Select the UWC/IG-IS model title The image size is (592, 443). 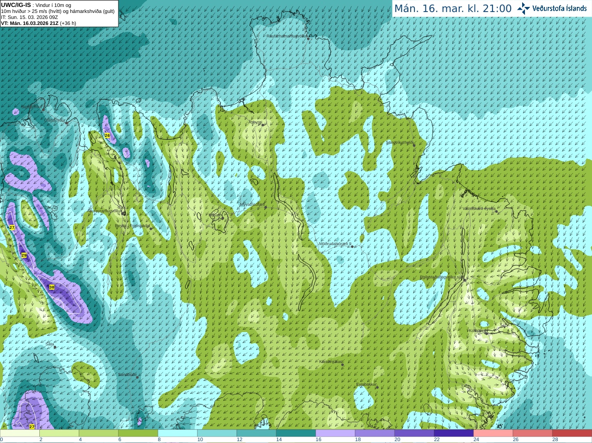(x=16, y=5)
